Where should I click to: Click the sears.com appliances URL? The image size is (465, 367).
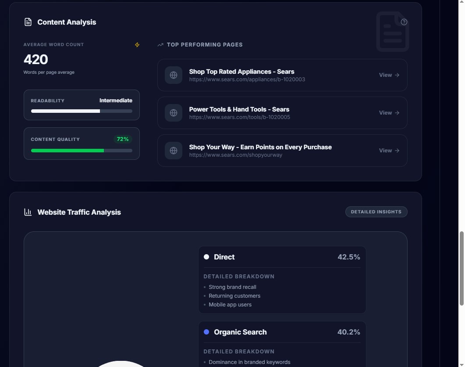[x=247, y=79]
